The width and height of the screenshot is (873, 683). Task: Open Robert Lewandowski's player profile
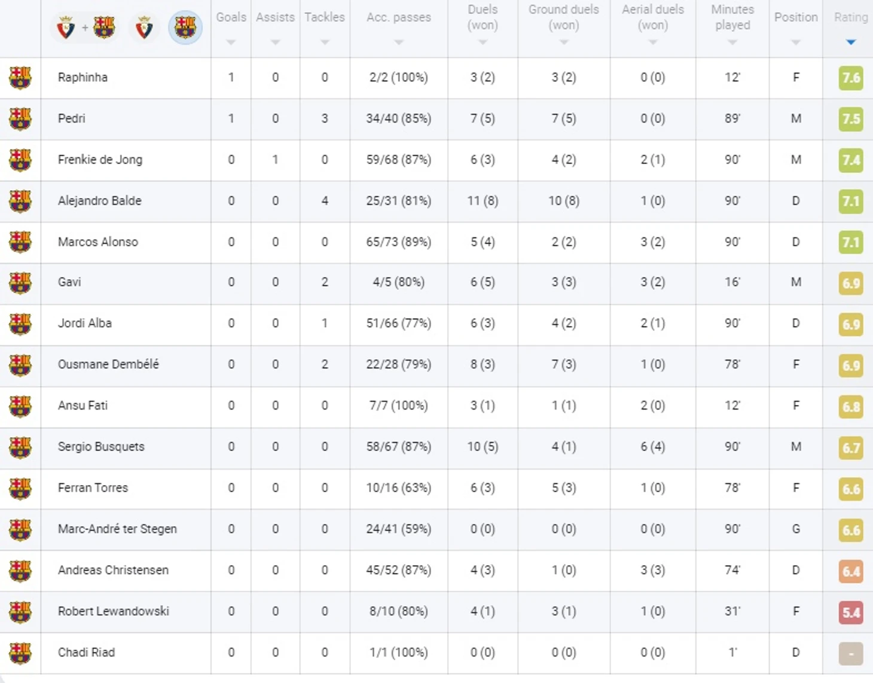tap(113, 611)
